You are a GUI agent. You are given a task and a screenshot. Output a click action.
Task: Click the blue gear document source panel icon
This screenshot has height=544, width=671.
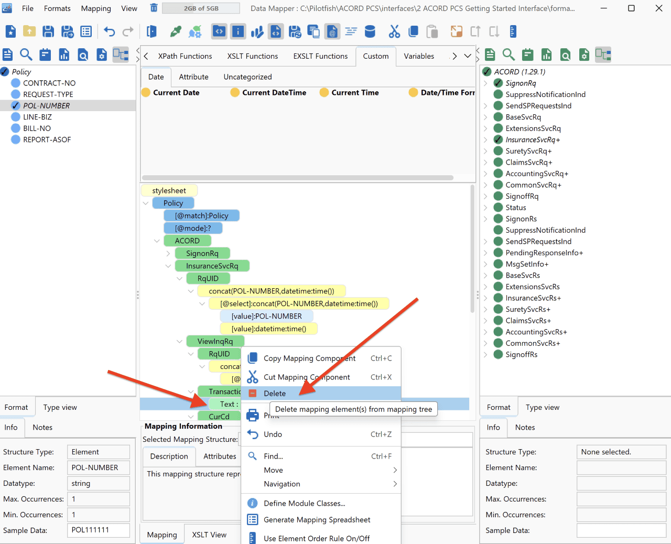102,55
